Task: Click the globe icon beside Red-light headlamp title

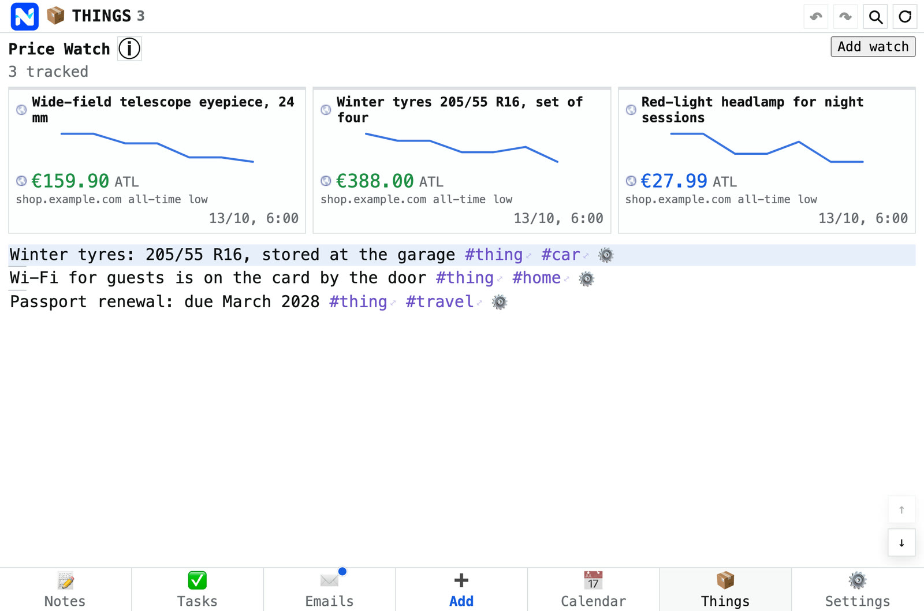Action: click(631, 110)
